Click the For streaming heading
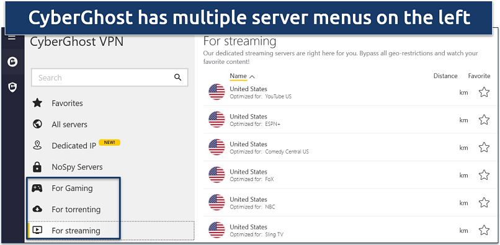Screen dimensions: 500x245 tap(240, 41)
